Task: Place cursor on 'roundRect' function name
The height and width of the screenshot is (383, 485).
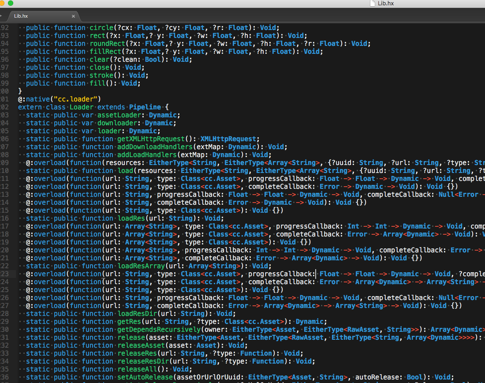Action: pyautogui.click(x=107, y=44)
